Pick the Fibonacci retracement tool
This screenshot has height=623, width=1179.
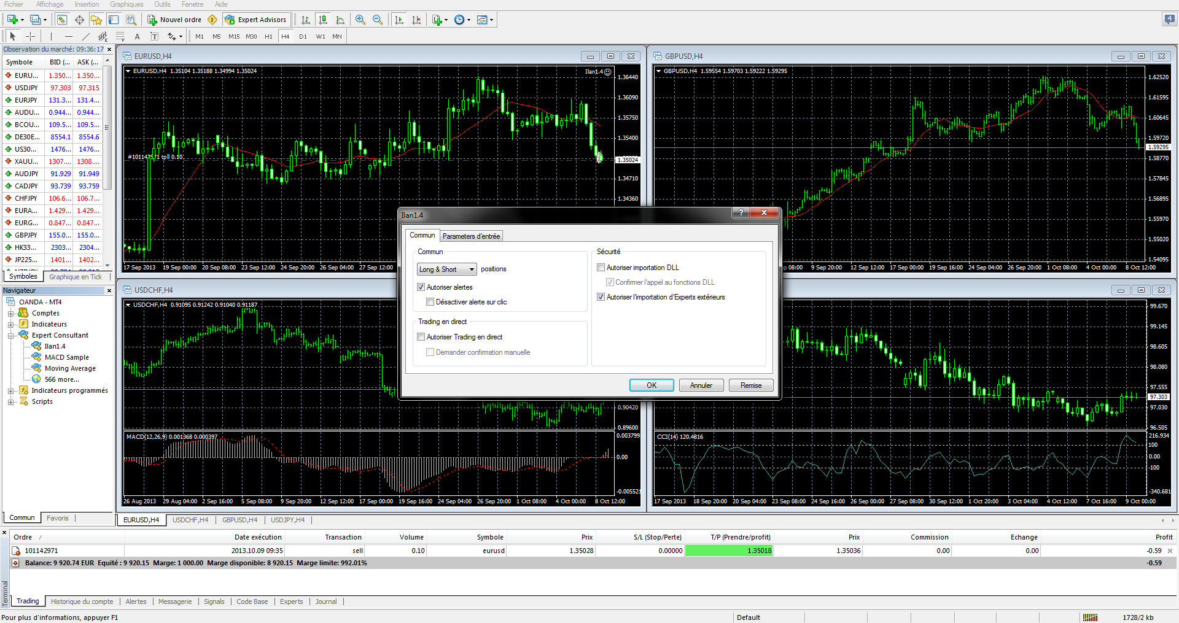120,36
